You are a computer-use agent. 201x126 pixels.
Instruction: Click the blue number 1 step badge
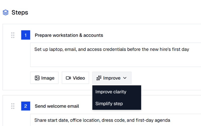tap(26, 35)
